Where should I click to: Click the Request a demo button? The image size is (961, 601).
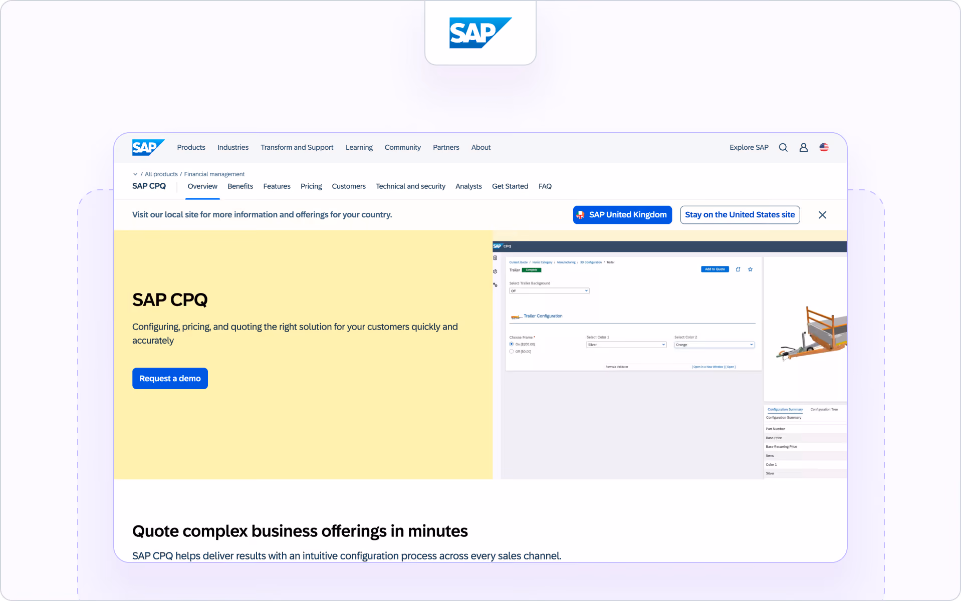(170, 379)
